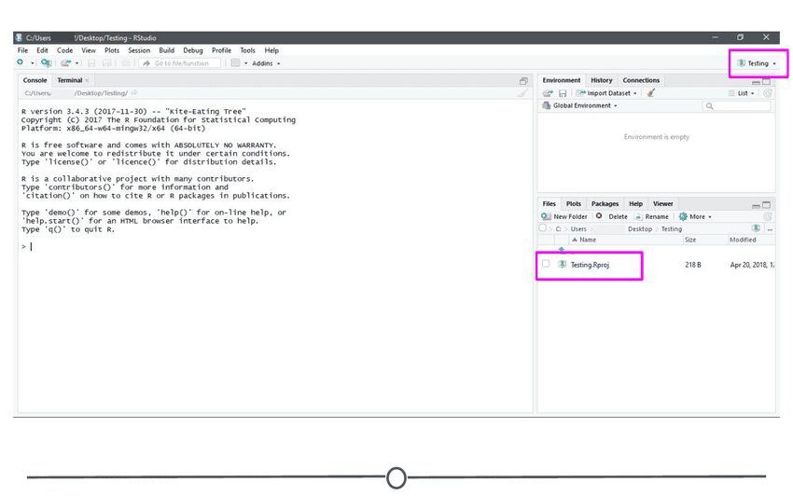This screenshot has width=793, height=496.
Task: Click the clear environment broom icon
Action: tap(651, 93)
